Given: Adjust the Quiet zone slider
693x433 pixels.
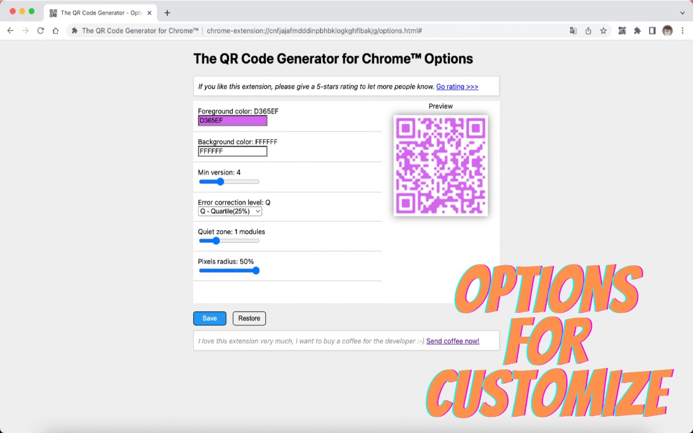Looking at the screenshot, I should click(229, 241).
